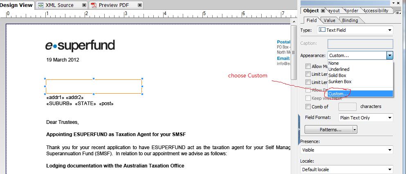This screenshot has width=406, height=174.
Task: Click the Text Field type icon
Action: [322, 30]
